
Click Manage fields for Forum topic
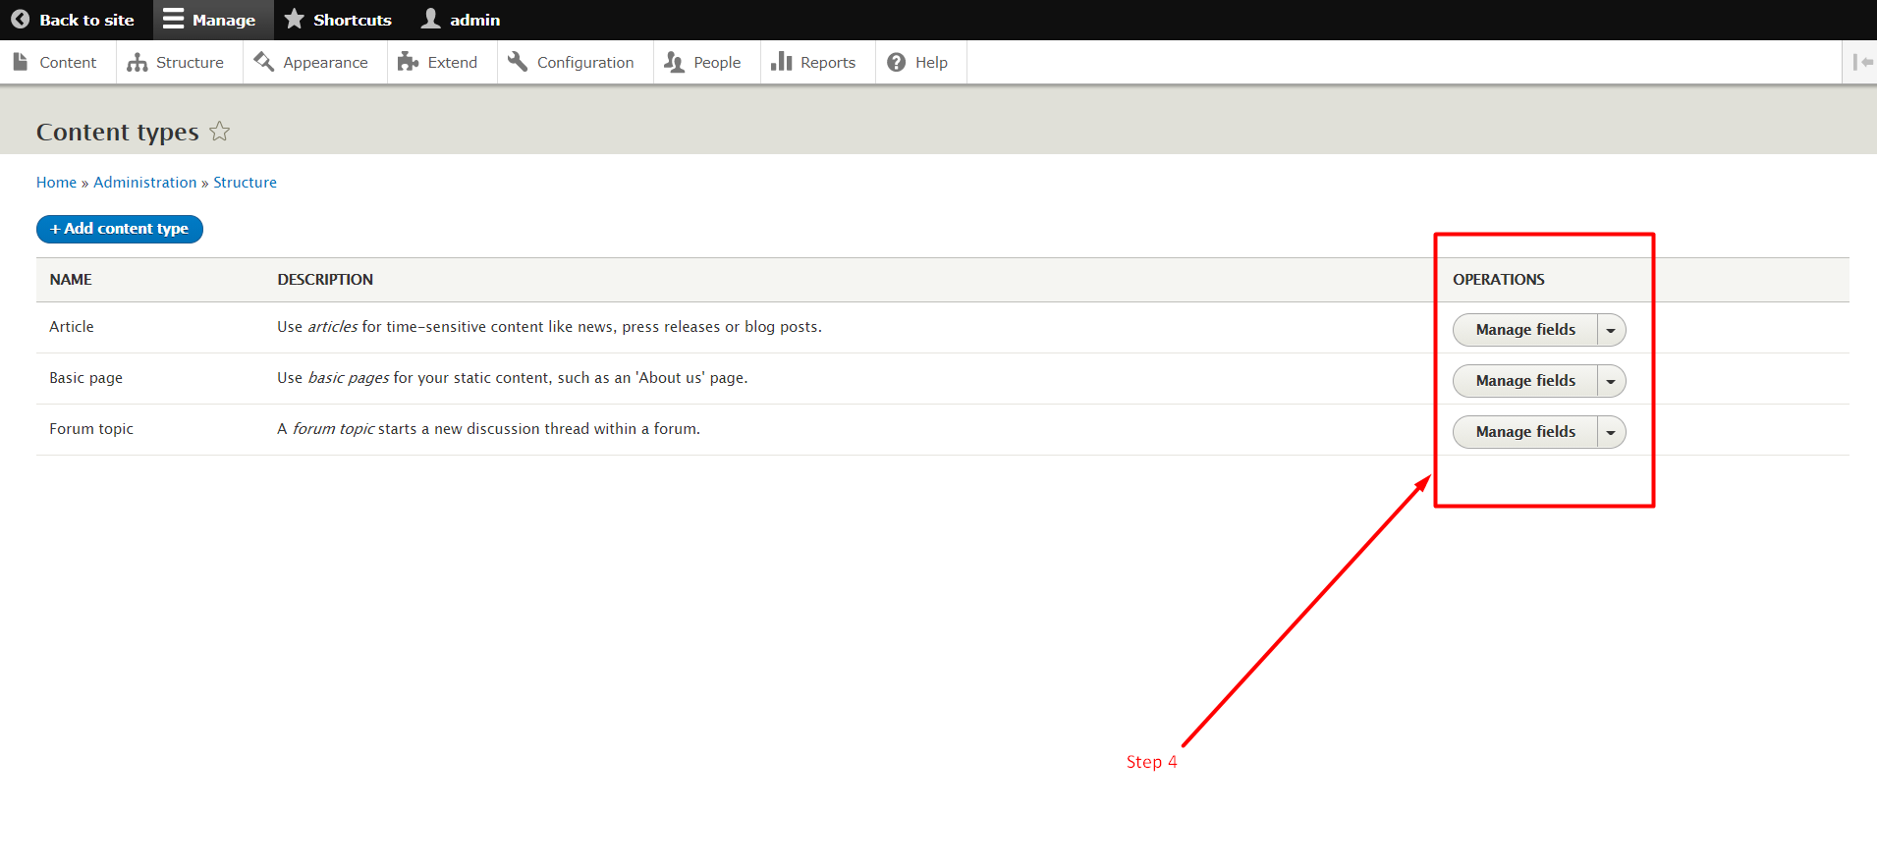pyautogui.click(x=1525, y=432)
